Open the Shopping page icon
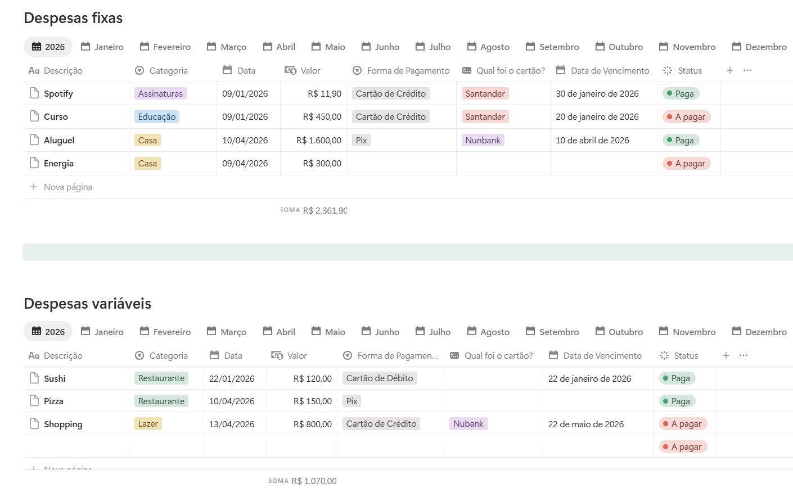 pos(34,424)
